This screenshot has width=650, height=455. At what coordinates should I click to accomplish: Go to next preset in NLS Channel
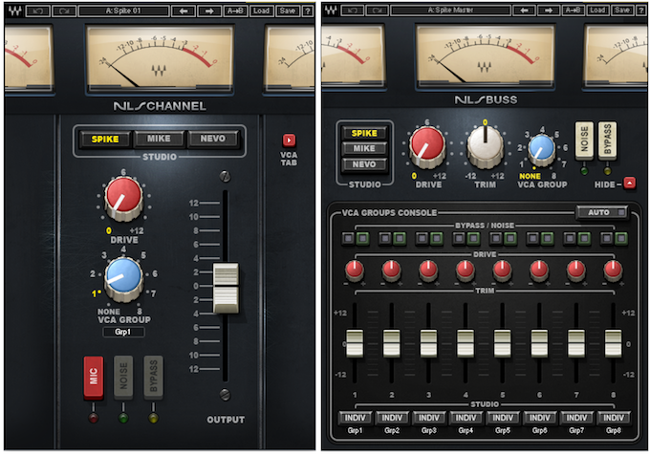pyautogui.click(x=209, y=11)
